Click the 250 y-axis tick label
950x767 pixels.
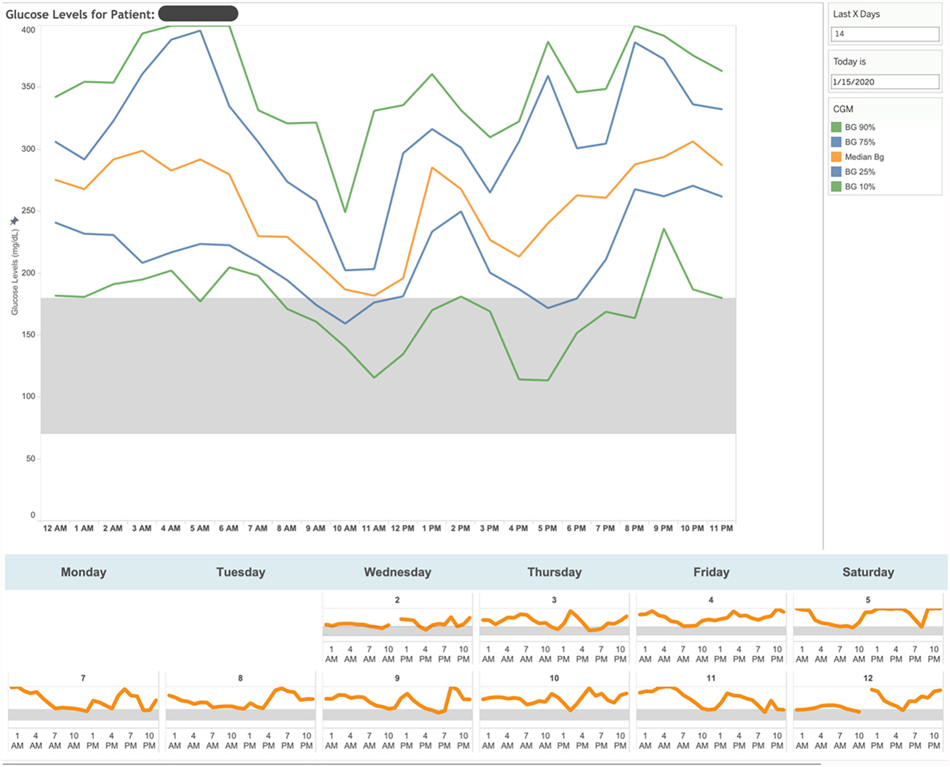pos(28,211)
